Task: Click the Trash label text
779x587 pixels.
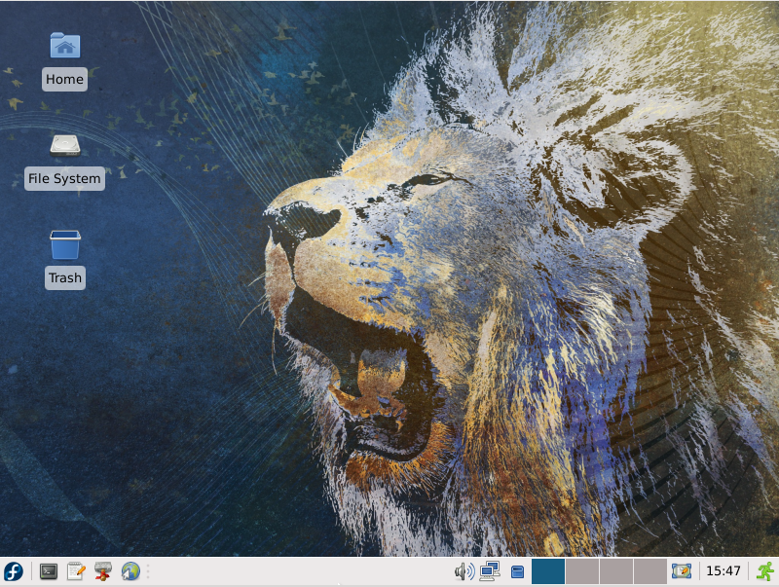Action: [x=65, y=278]
